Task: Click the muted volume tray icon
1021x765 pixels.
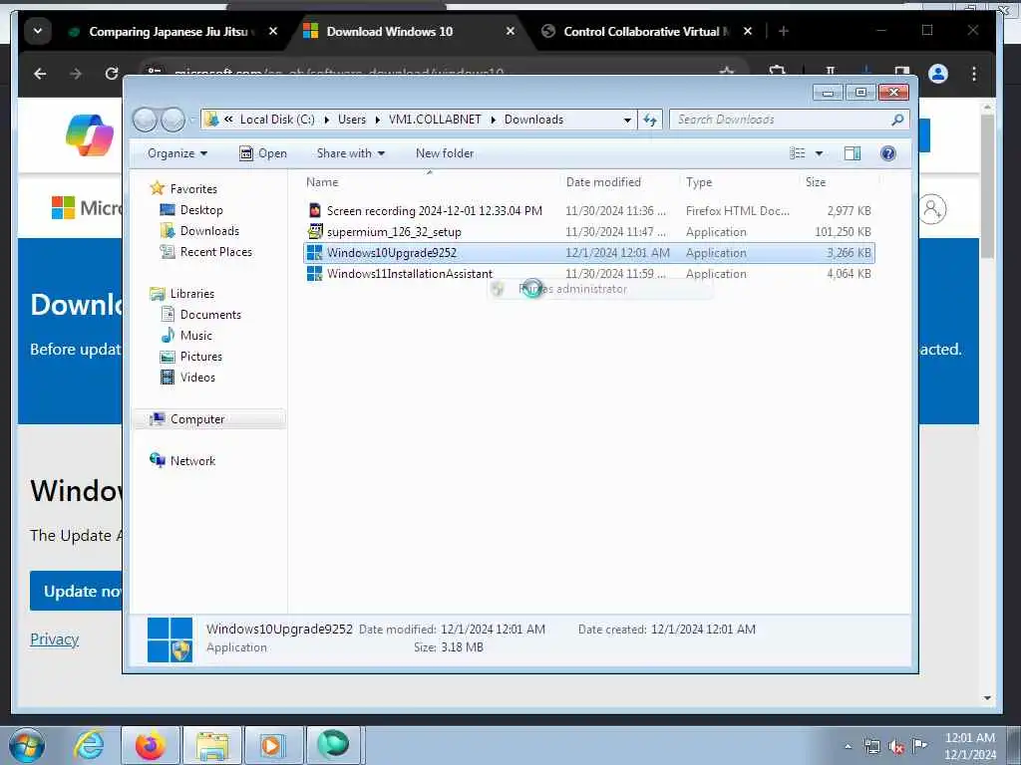Action: 896,747
